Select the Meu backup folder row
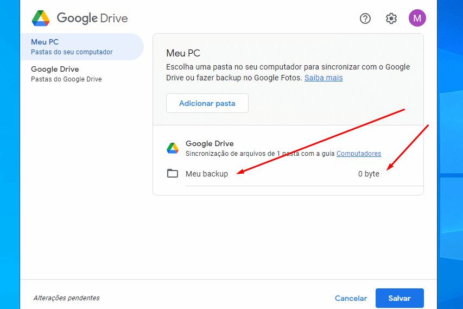 tap(288, 174)
